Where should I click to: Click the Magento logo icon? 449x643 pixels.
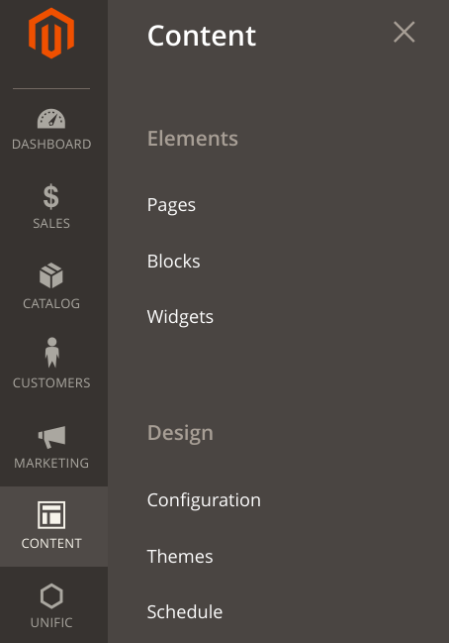[51, 34]
